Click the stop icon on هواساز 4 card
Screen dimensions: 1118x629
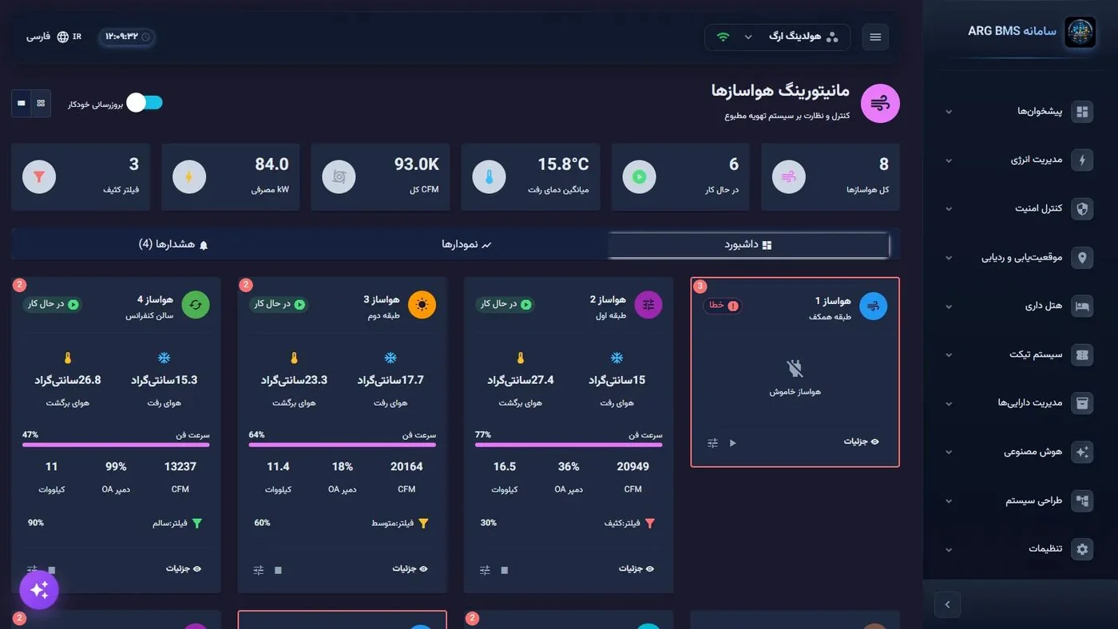(x=52, y=570)
